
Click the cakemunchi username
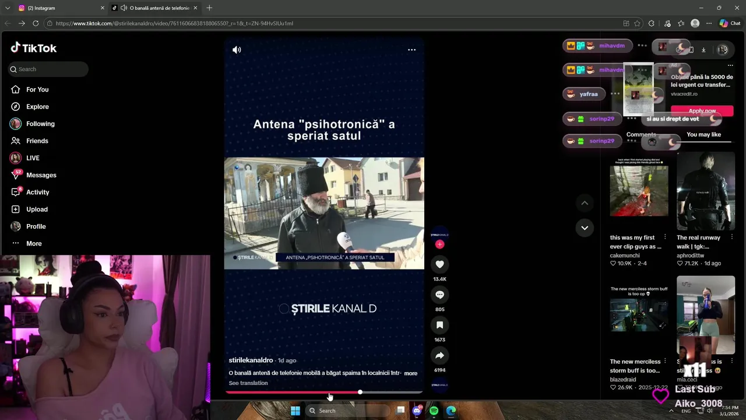coord(625,256)
